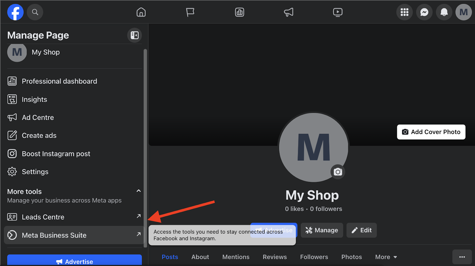
Task: Open the three-dot page options menu
Action: click(x=462, y=257)
